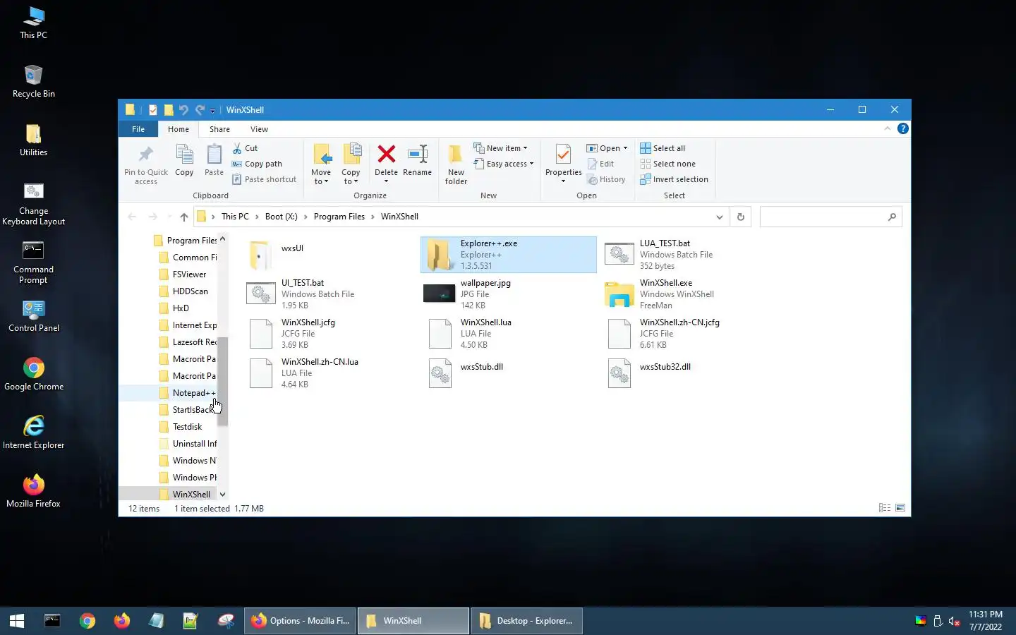Expand the Open button dropdown arrow
Image resolution: width=1016 pixels, height=635 pixels.
point(625,148)
